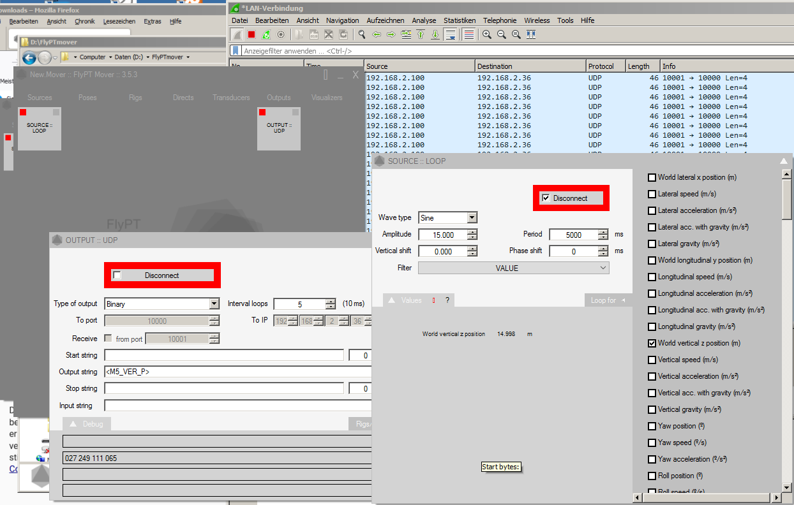Open OUTPUT :: UDP module tile
Image resolution: width=794 pixels, height=505 pixels.
tap(279, 129)
